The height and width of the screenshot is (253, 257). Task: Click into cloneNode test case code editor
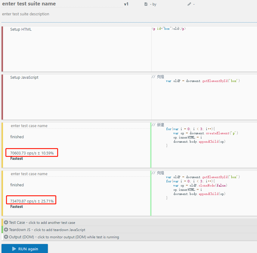[204, 193]
